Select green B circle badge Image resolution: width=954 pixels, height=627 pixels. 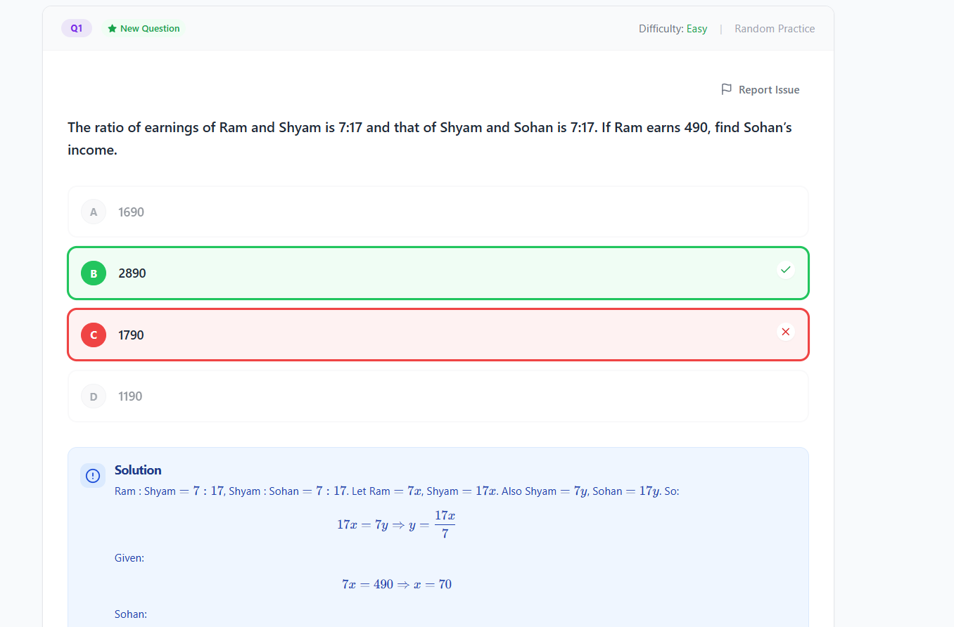tap(94, 273)
